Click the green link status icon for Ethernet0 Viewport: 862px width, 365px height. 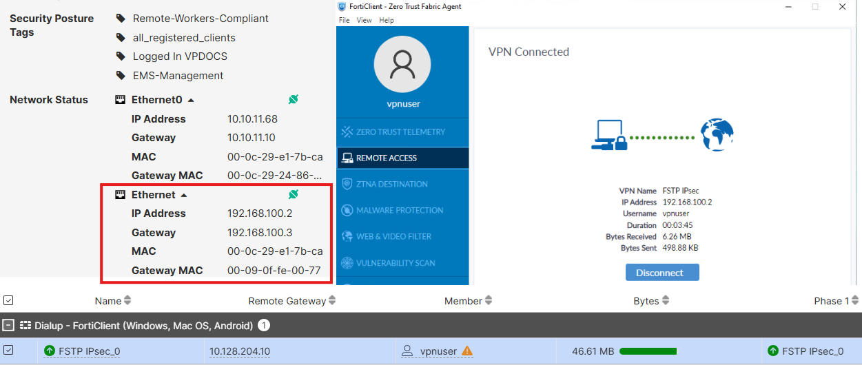click(x=293, y=100)
